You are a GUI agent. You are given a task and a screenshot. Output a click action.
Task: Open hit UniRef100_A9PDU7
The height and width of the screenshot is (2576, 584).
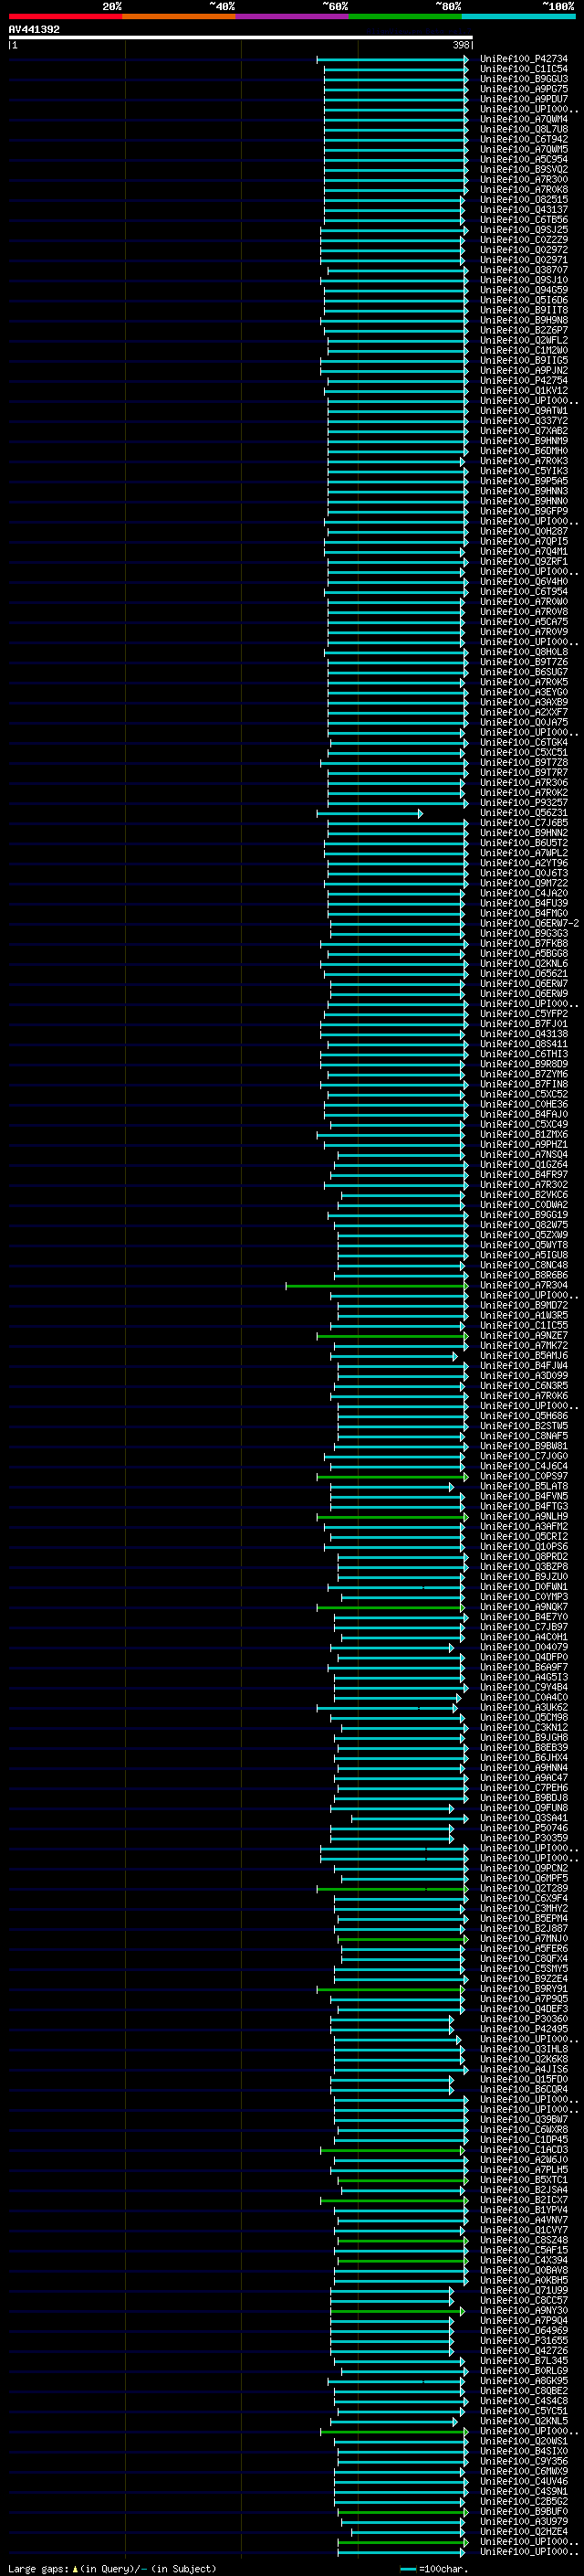(524, 99)
